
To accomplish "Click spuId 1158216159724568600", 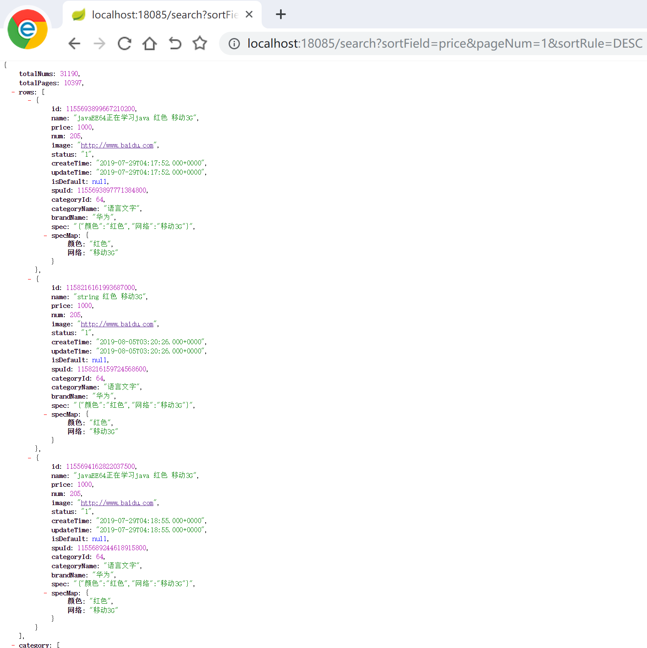I will (112, 369).
